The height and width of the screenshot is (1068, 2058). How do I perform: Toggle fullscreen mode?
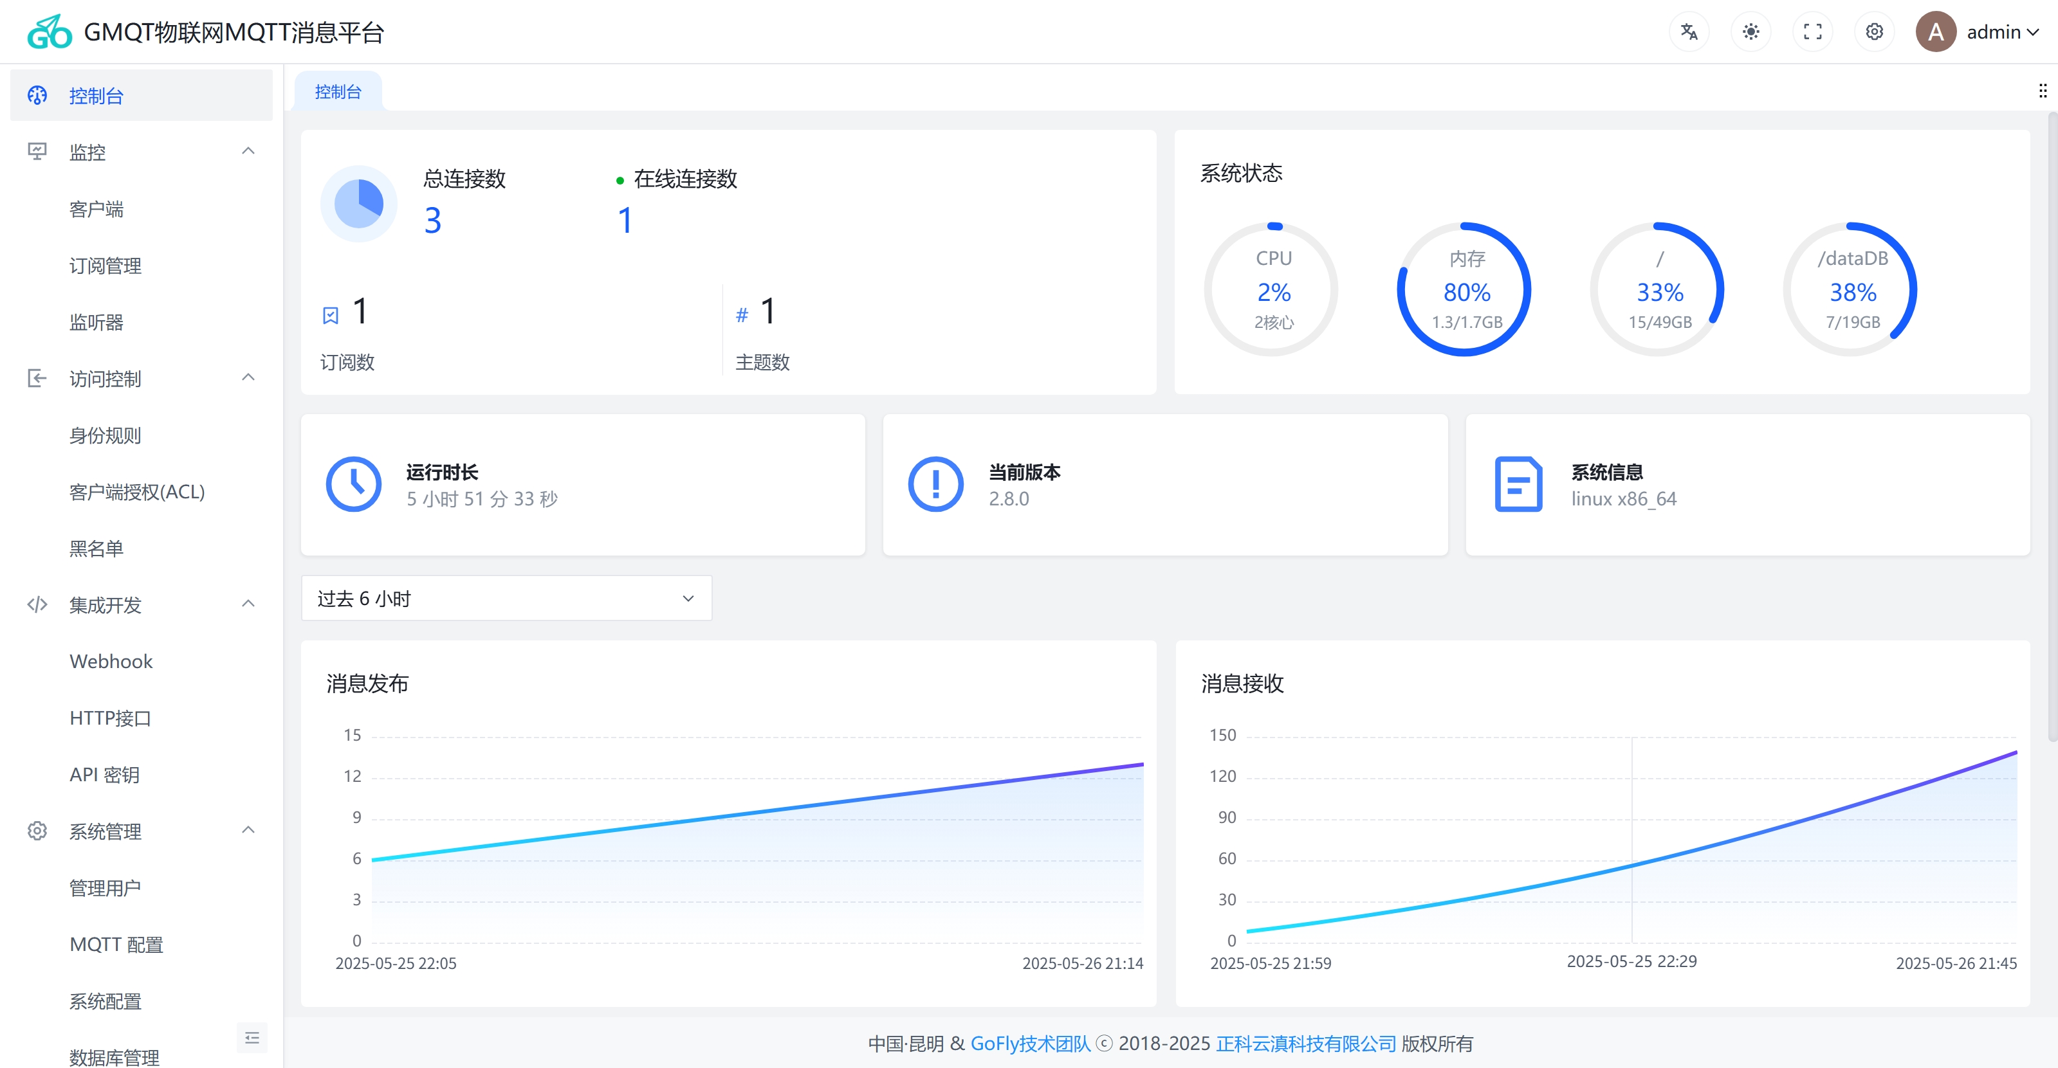pyautogui.click(x=1812, y=31)
